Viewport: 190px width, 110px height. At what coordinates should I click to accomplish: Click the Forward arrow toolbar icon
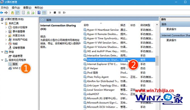tap(6, 13)
